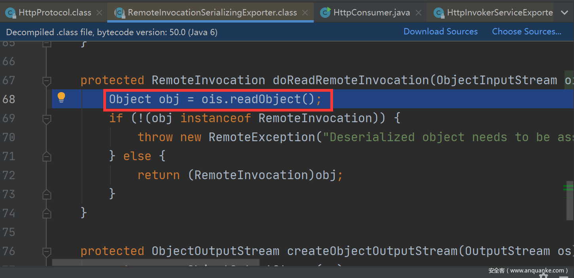Click the RemoteInvocationSerializingExporter.class tab file icon
Viewport: 574px width, 278px height.
pos(120,13)
